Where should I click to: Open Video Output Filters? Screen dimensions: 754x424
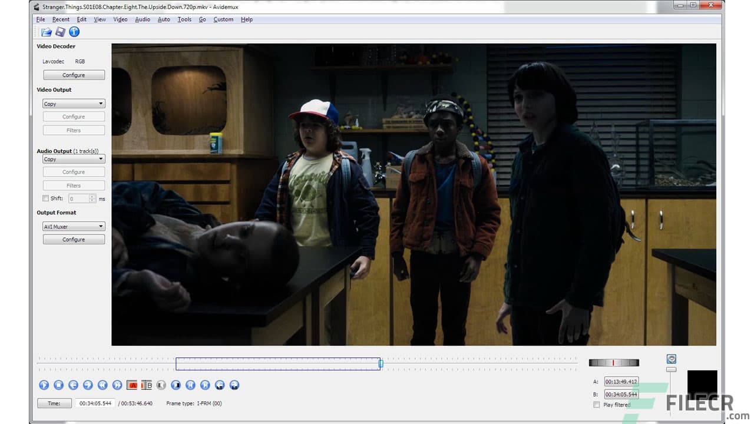tap(74, 130)
